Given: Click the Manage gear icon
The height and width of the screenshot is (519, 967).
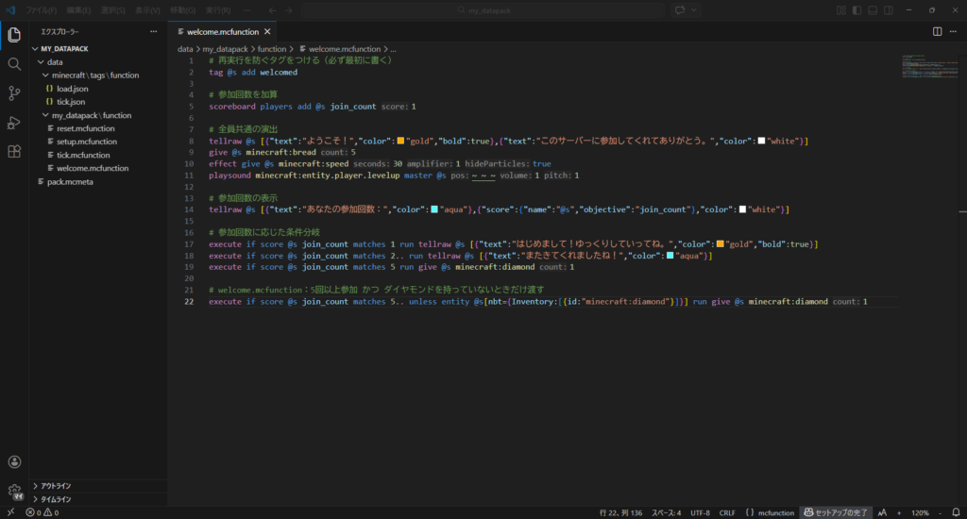Looking at the screenshot, I should [x=14, y=491].
